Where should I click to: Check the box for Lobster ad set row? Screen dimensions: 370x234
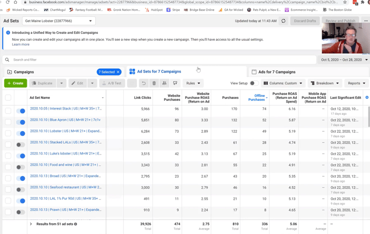click(x=8, y=133)
